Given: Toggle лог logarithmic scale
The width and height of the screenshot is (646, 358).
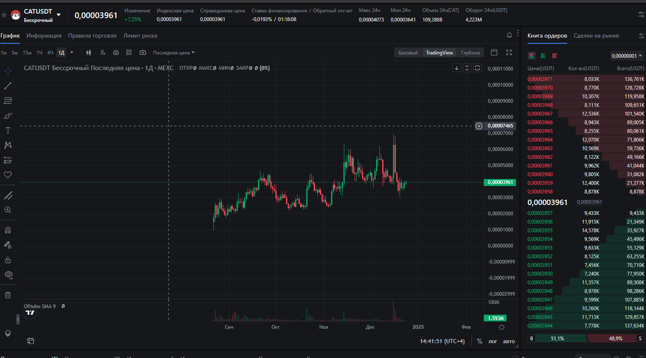Looking at the screenshot, I should click(493, 341).
